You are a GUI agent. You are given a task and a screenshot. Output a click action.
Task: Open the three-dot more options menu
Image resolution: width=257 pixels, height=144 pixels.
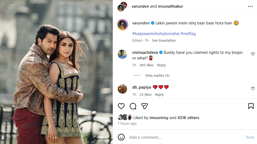tap(250, 7)
